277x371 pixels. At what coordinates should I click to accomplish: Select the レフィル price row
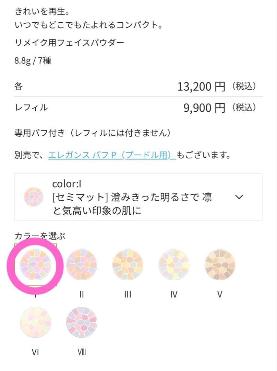[x=137, y=107]
